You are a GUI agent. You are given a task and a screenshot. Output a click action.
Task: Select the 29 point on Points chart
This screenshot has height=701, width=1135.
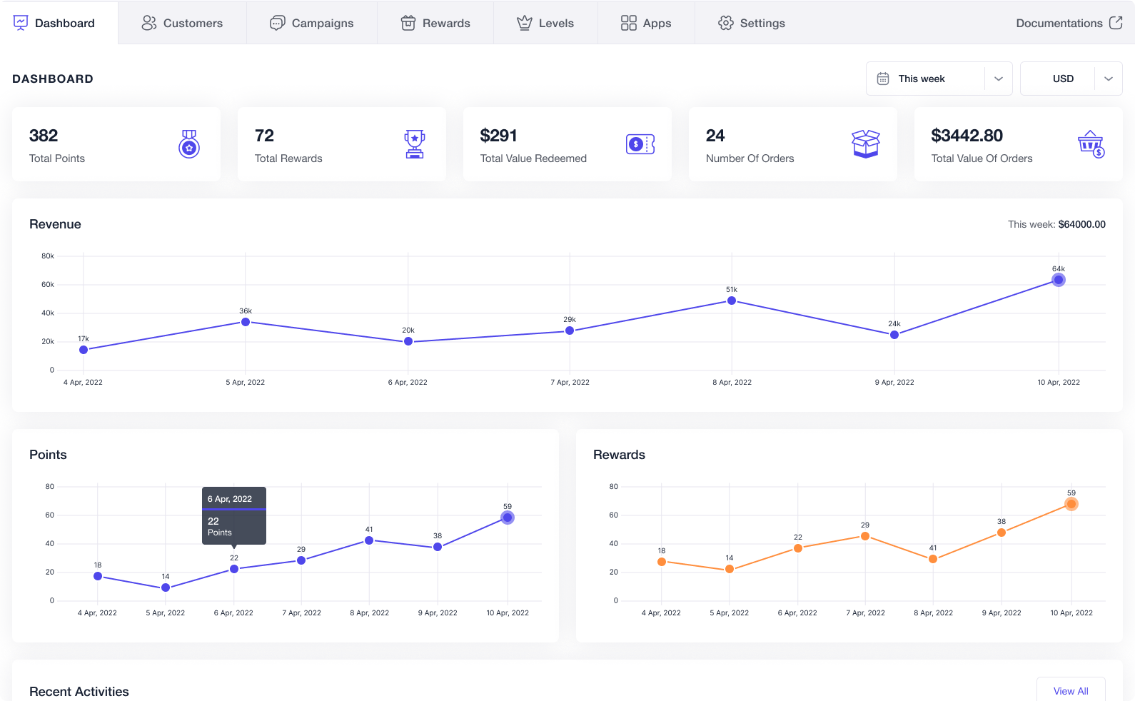pyautogui.click(x=301, y=560)
